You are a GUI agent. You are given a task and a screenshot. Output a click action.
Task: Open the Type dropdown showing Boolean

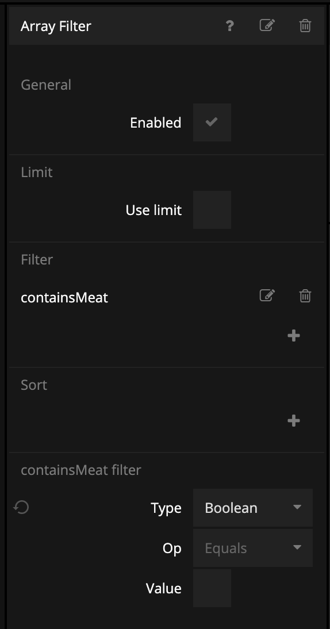(x=252, y=508)
